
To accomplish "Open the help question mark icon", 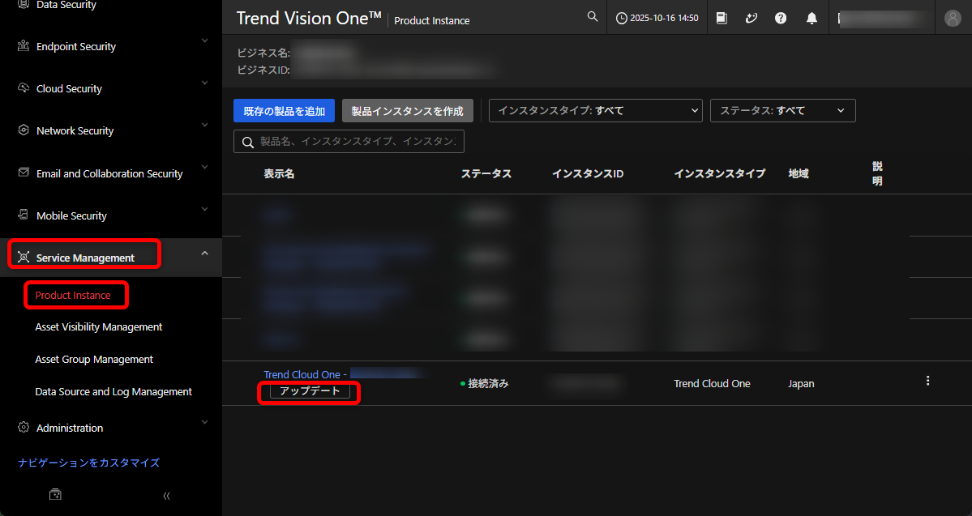I will [x=781, y=18].
